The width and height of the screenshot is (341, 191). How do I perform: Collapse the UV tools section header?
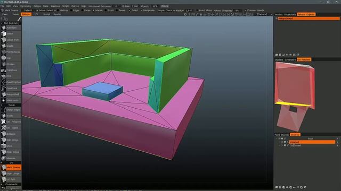pos(11,163)
